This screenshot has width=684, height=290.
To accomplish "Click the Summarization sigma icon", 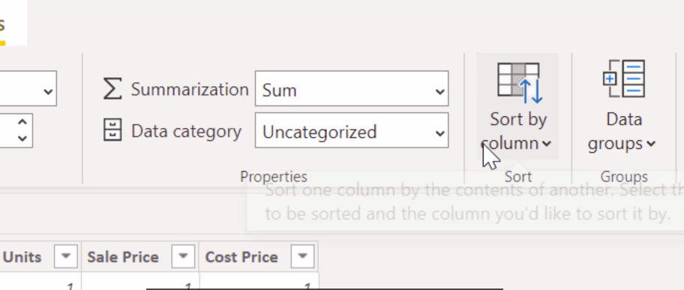I will [x=112, y=89].
